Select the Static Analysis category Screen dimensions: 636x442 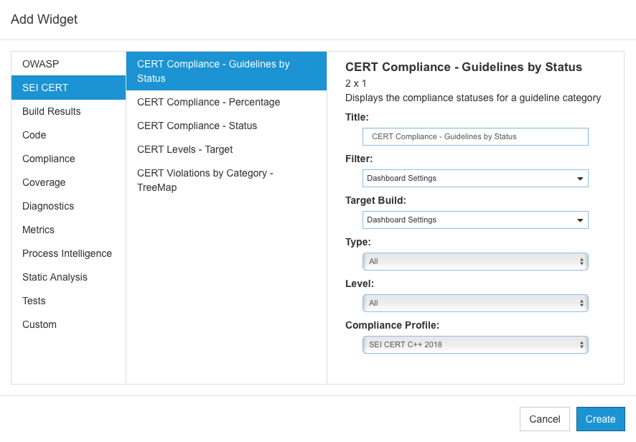(x=68, y=278)
